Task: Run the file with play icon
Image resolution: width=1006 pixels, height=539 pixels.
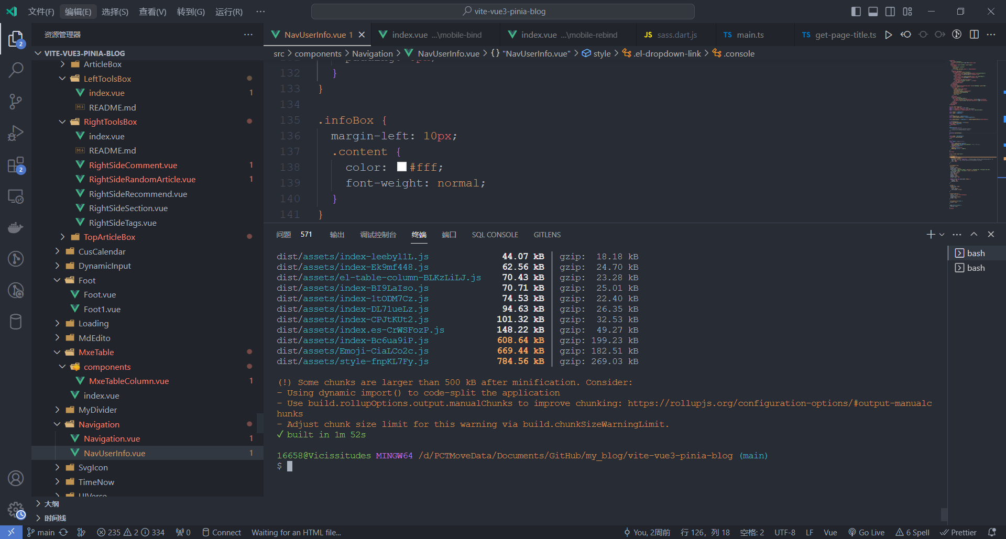Action: click(x=889, y=35)
